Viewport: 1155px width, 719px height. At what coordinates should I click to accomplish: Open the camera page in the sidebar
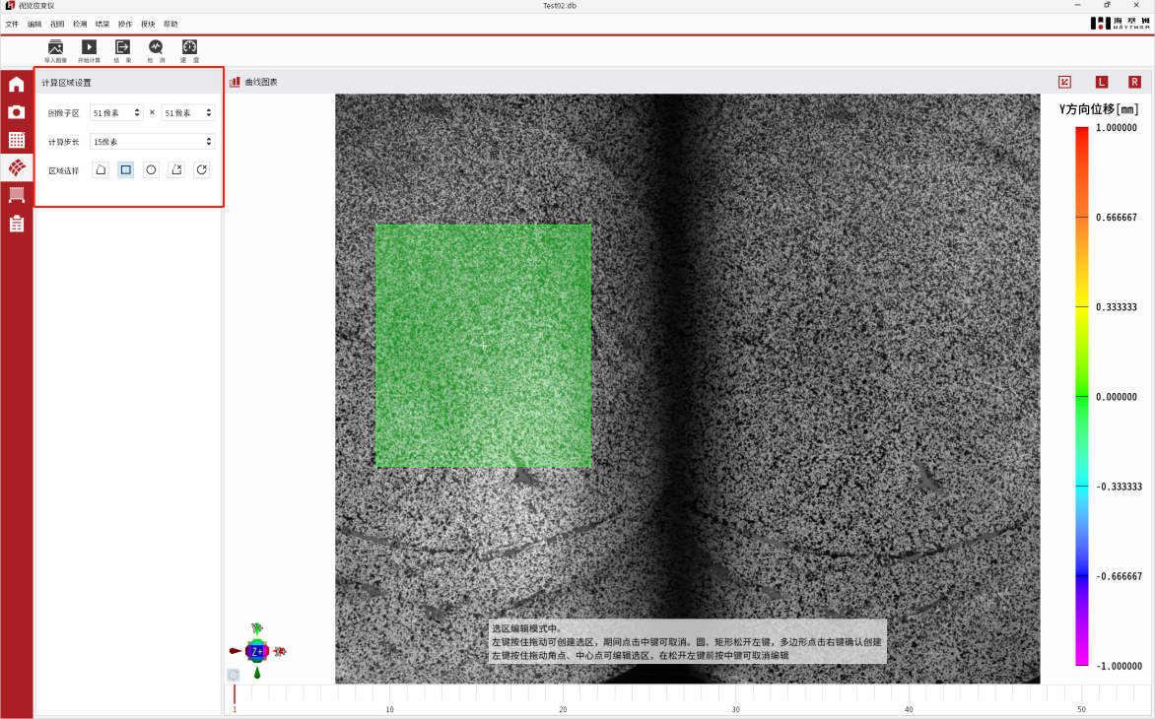(17, 112)
